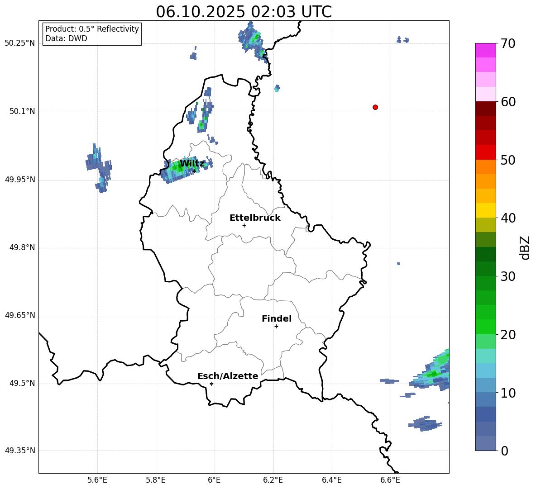
Task: Pick the bright yellow colorbar segment above 40
Action: pos(485,210)
